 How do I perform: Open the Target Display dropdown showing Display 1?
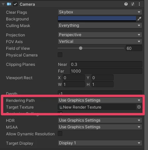pos(100,143)
